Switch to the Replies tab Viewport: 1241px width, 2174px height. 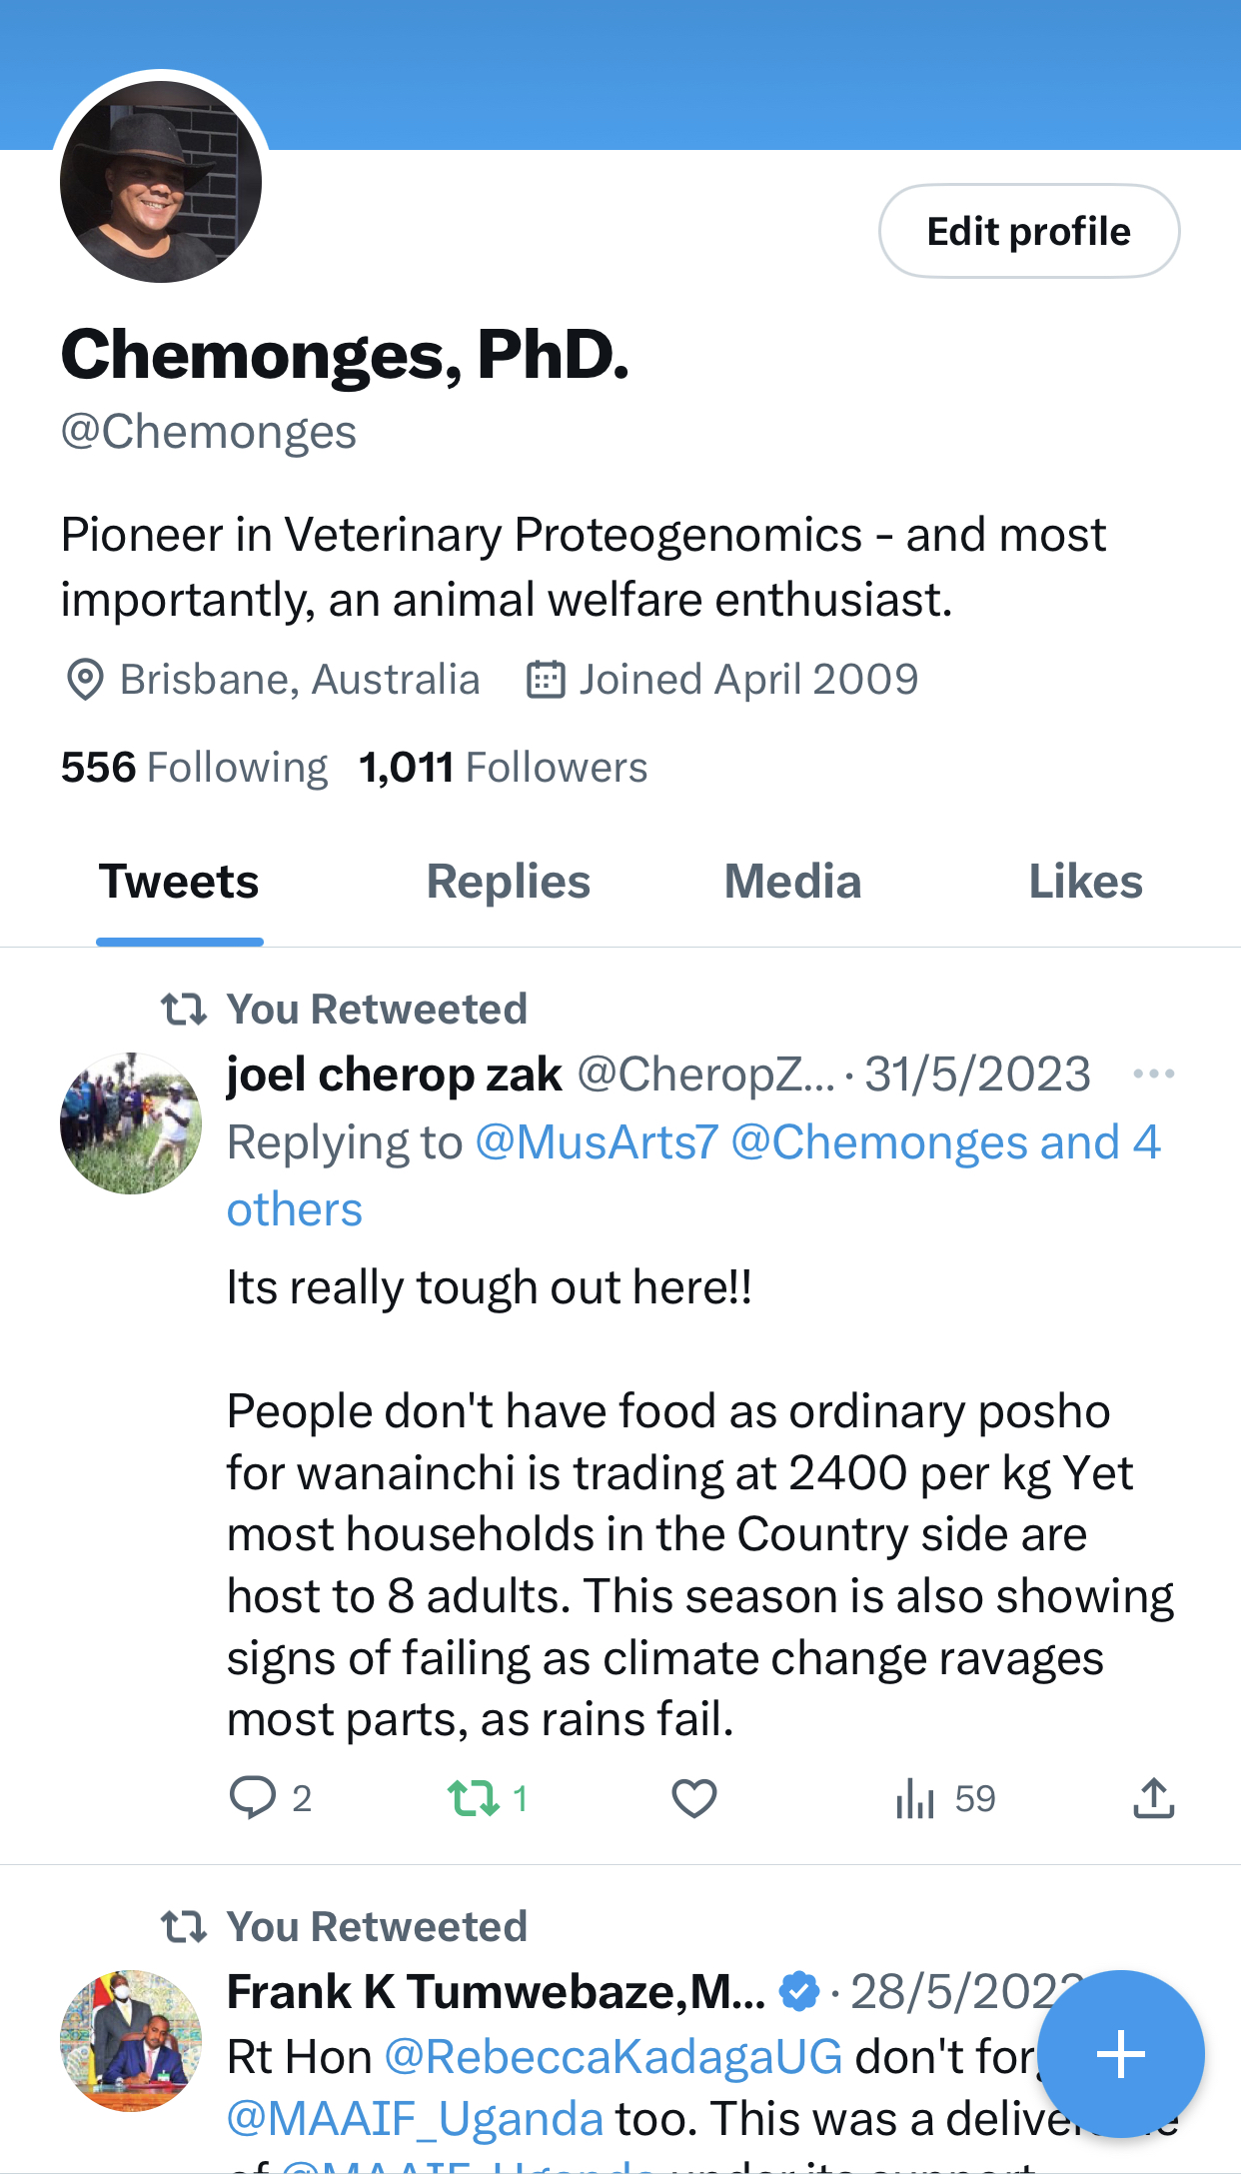point(508,882)
